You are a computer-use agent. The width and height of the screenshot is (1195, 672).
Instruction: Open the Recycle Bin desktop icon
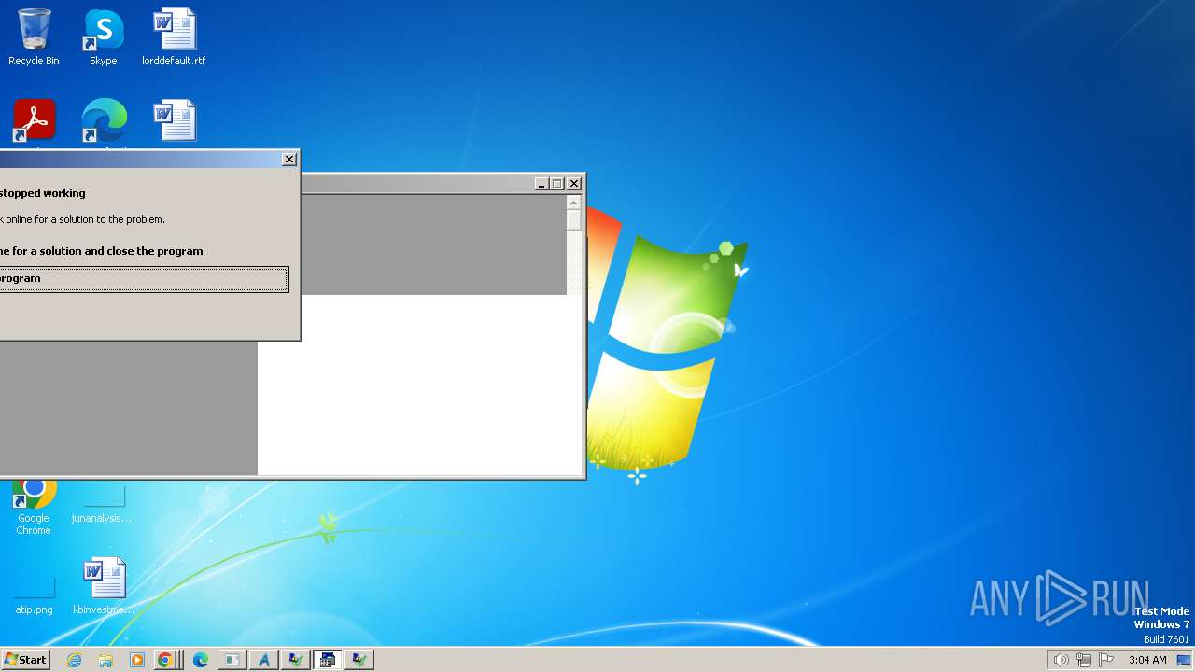pos(34,37)
